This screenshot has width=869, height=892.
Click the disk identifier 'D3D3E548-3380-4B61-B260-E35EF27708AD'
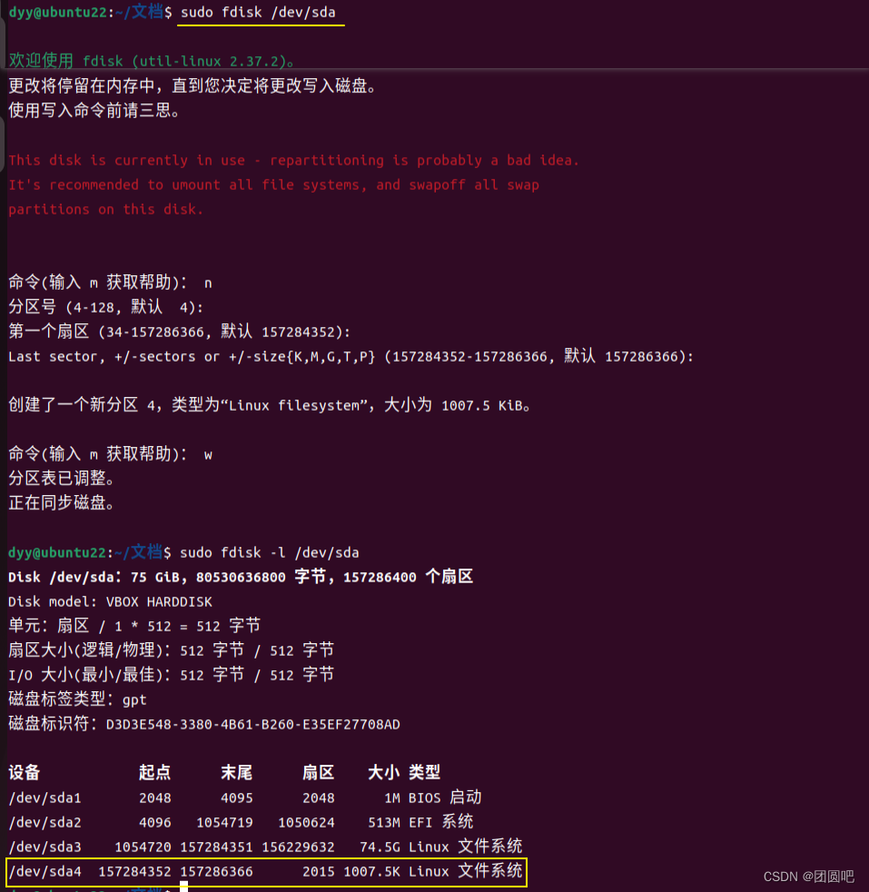click(253, 724)
